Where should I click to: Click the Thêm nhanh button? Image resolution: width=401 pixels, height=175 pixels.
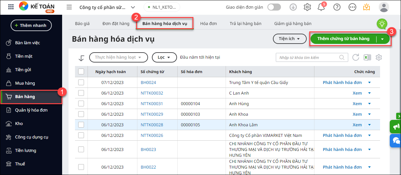31,25
